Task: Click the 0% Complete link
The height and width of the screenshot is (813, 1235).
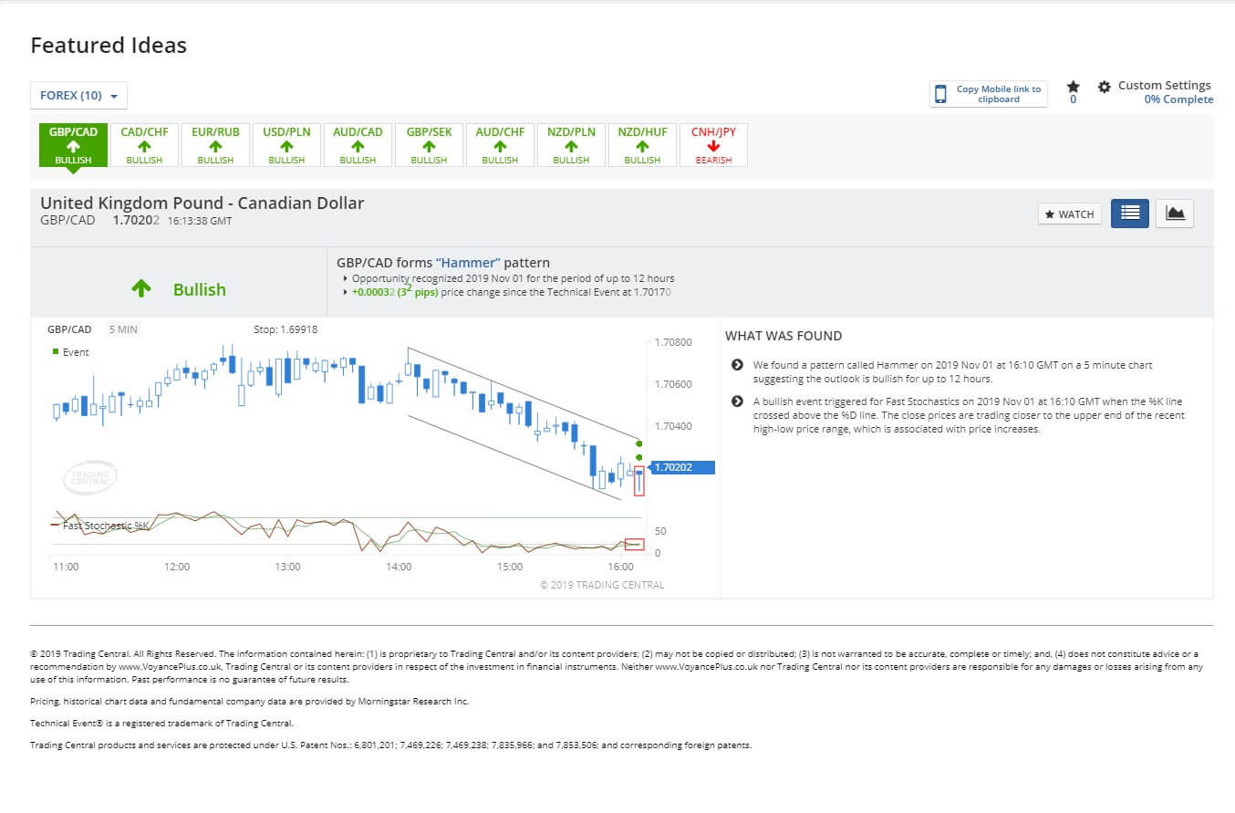Action: 1178,99
